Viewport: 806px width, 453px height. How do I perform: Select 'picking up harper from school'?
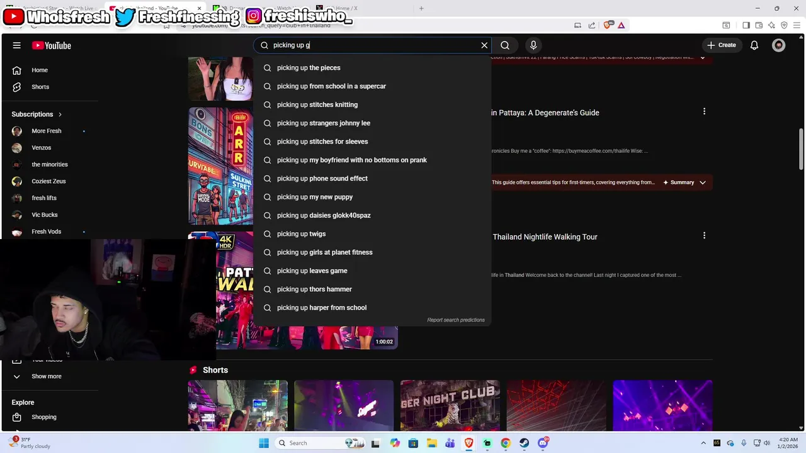click(372, 308)
